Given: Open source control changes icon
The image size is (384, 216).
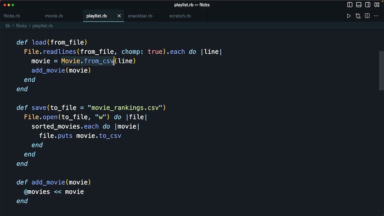Looking at the screenshot, I should (358, 16).
